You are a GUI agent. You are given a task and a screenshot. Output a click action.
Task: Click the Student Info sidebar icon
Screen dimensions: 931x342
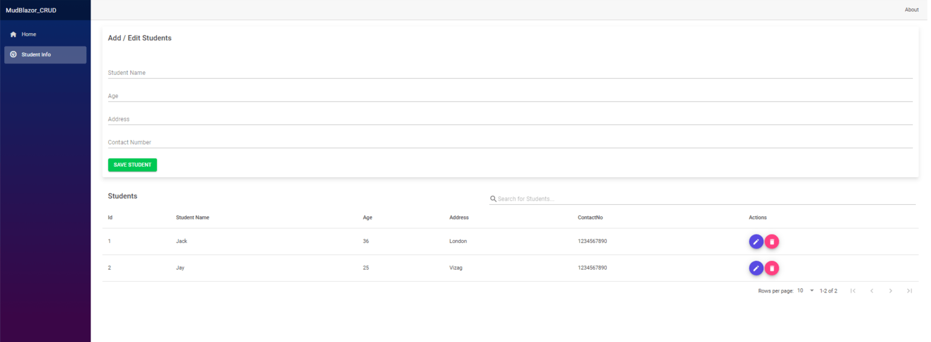13,55
